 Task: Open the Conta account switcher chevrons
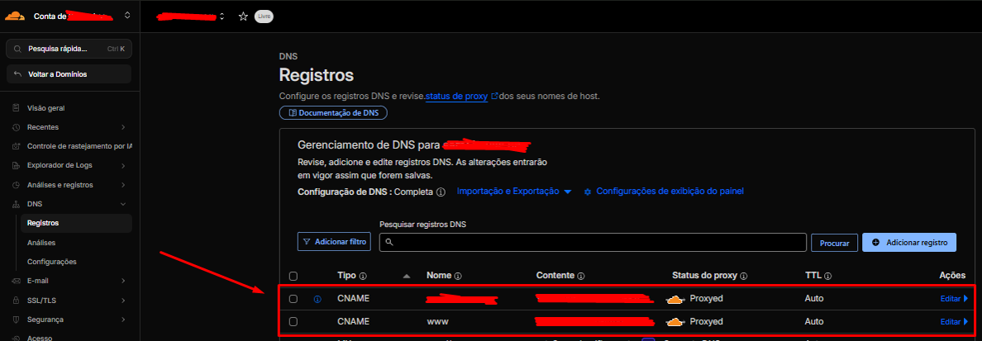coord(127,16)
